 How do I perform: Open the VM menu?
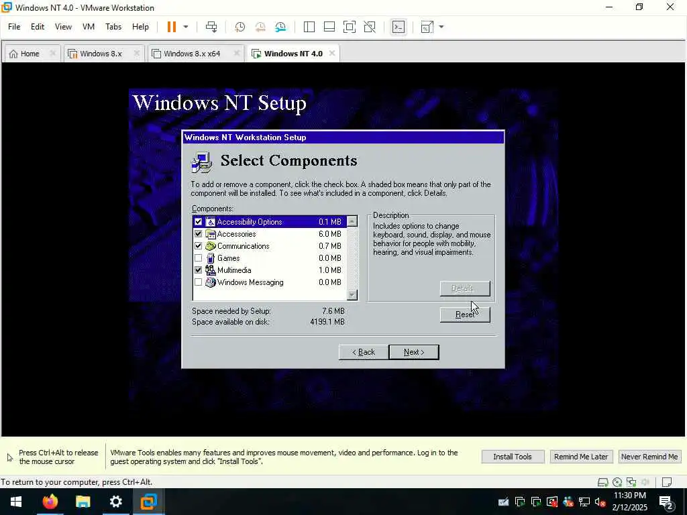(89, 27)
